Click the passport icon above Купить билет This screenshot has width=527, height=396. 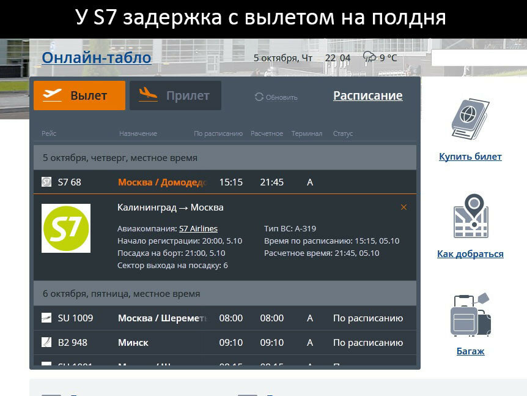click(x=470, y=119)
